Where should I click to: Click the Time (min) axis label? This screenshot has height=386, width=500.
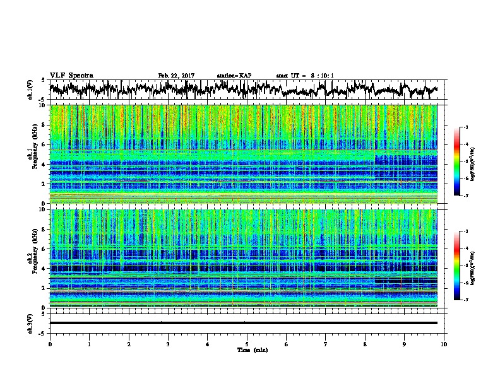(253, 350)
